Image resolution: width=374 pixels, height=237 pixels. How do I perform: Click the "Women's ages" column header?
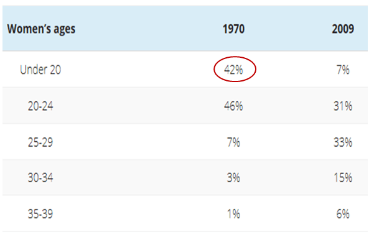[41, 29]
